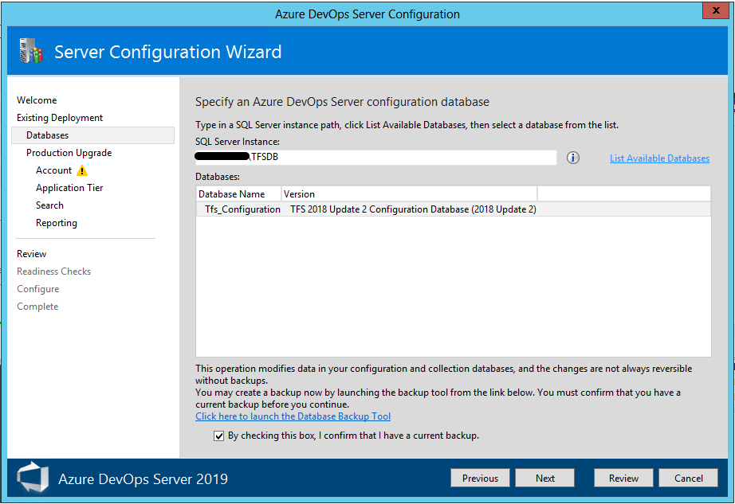Launch the Database Backup Tool link
The width and height of the screenshot is (735, 504).
293,416
